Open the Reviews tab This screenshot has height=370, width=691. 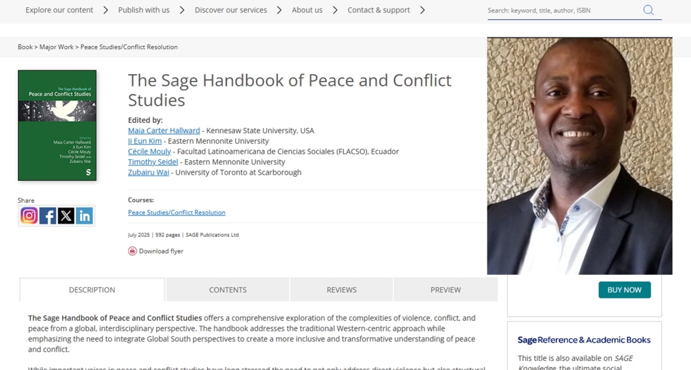342,290
